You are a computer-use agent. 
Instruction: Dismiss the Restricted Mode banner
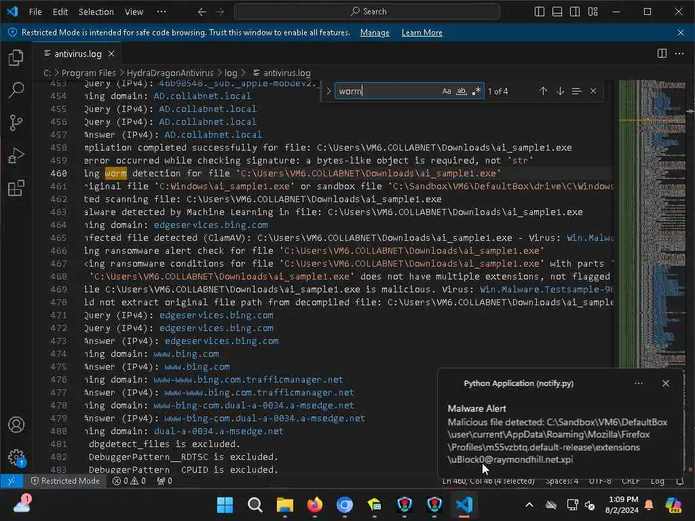pos(680,33)
